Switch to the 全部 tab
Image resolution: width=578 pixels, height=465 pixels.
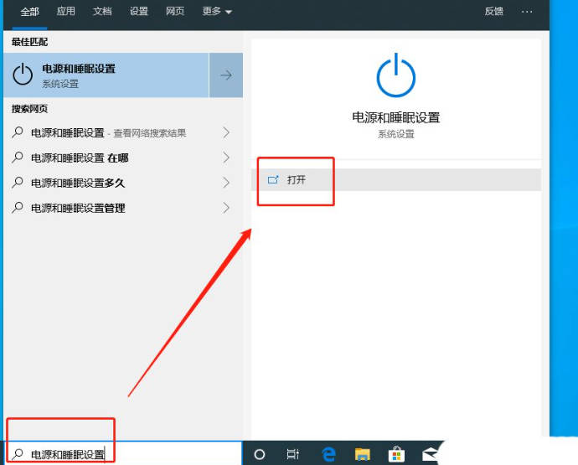coord(30,12)
